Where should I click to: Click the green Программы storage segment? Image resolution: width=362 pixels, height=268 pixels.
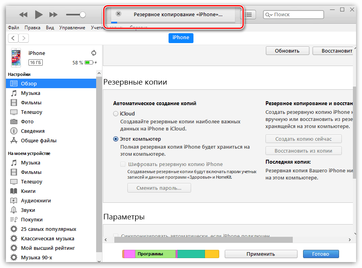(155, 254)
